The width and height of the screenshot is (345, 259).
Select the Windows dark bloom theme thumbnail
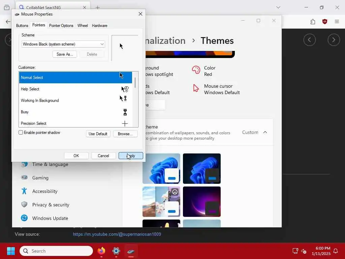(202, 169)
